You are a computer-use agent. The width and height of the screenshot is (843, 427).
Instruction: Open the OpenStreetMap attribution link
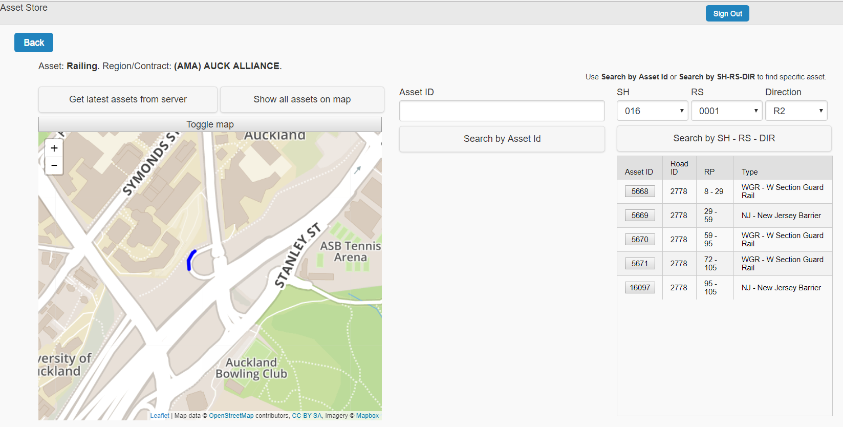pyautogui.click(x=231, y=416)
